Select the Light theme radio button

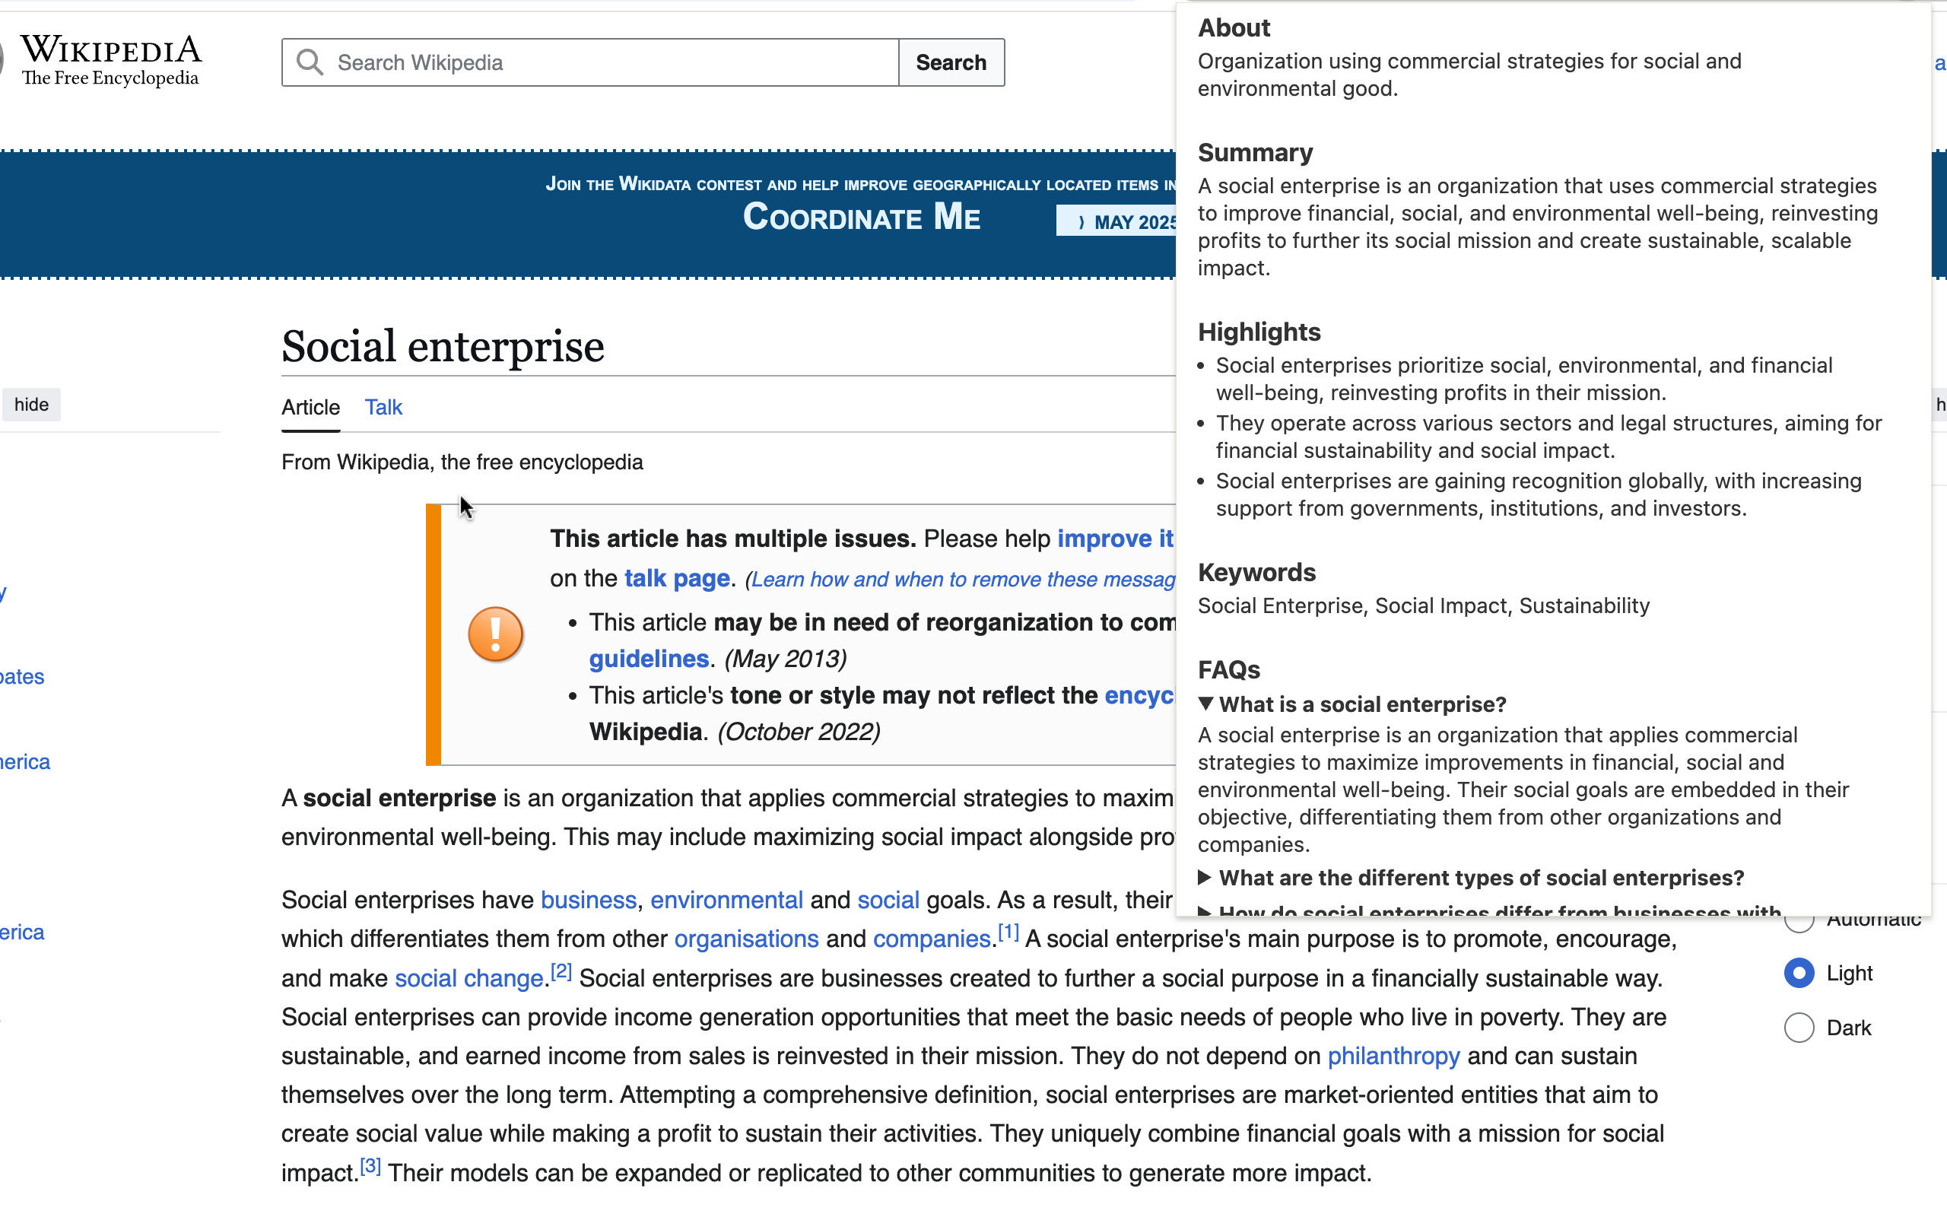(1799, 973)
